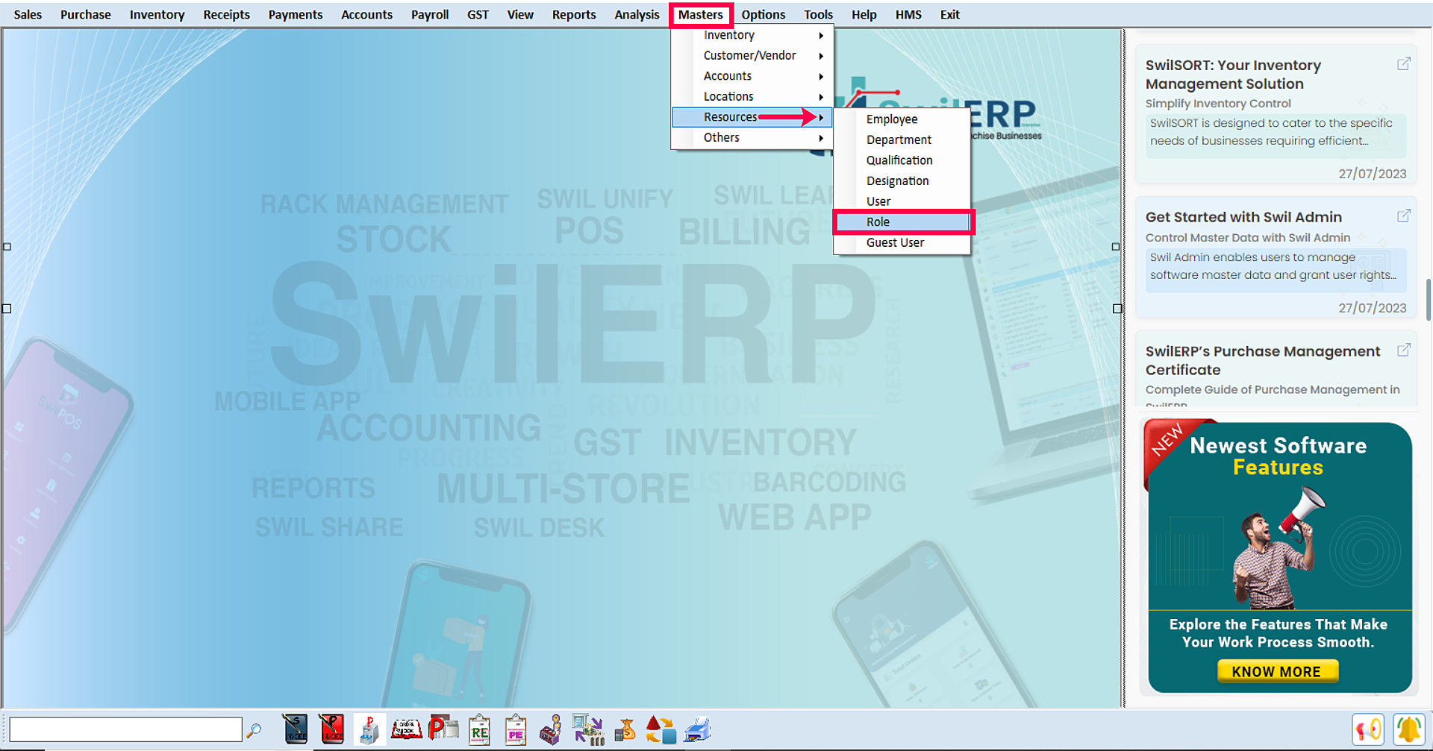Open the Help menu
This screenshot has height=751, width=1433.
coord(864,14)
